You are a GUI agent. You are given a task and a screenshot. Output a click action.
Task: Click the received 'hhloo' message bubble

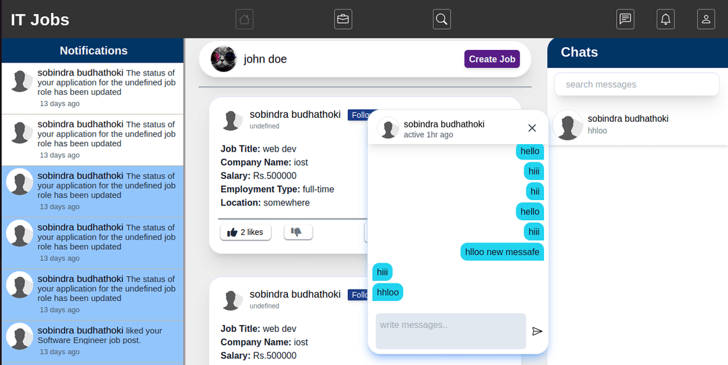coord(388,292)
